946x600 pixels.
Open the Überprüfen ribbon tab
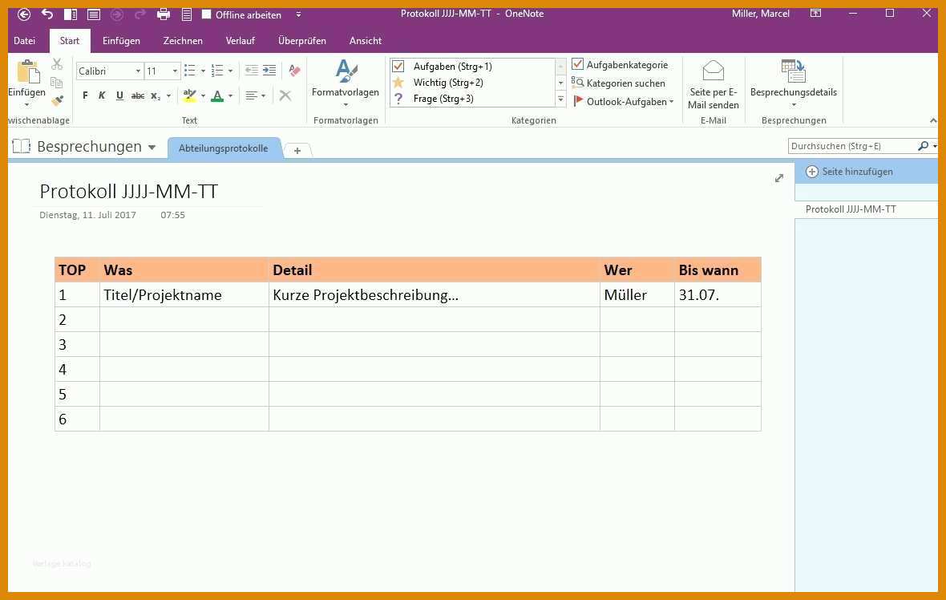coord(301,40)
